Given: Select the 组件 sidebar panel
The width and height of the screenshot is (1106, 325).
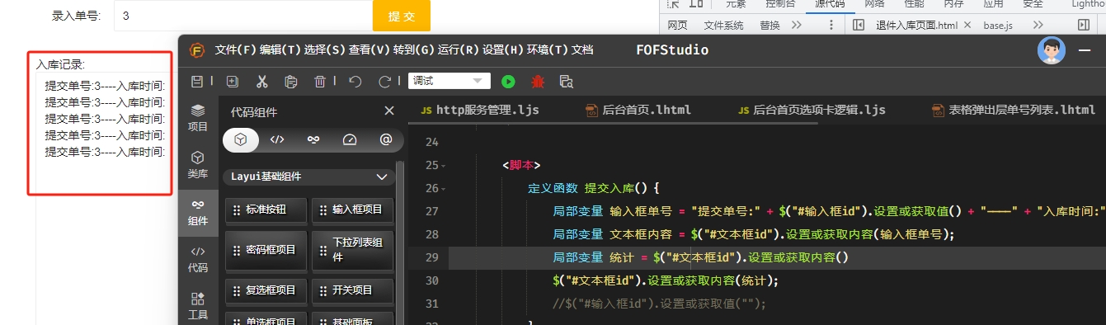Looking at the screenshot, I should (x=198, y=212).
